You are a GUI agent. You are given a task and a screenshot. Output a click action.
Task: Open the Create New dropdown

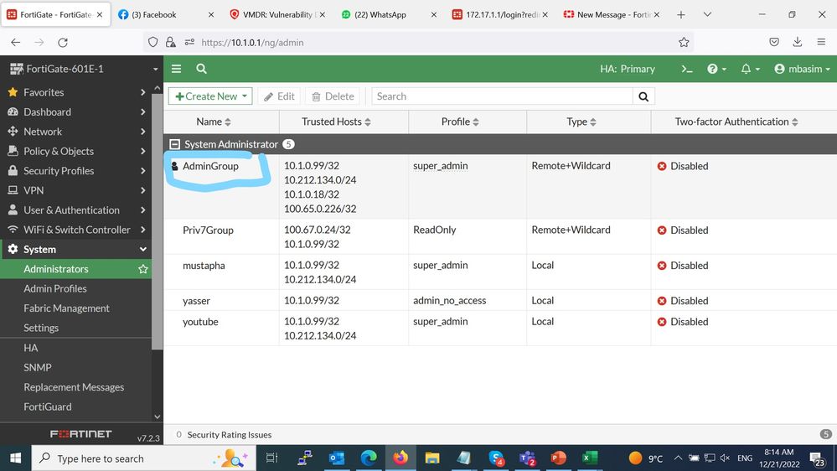210,96
